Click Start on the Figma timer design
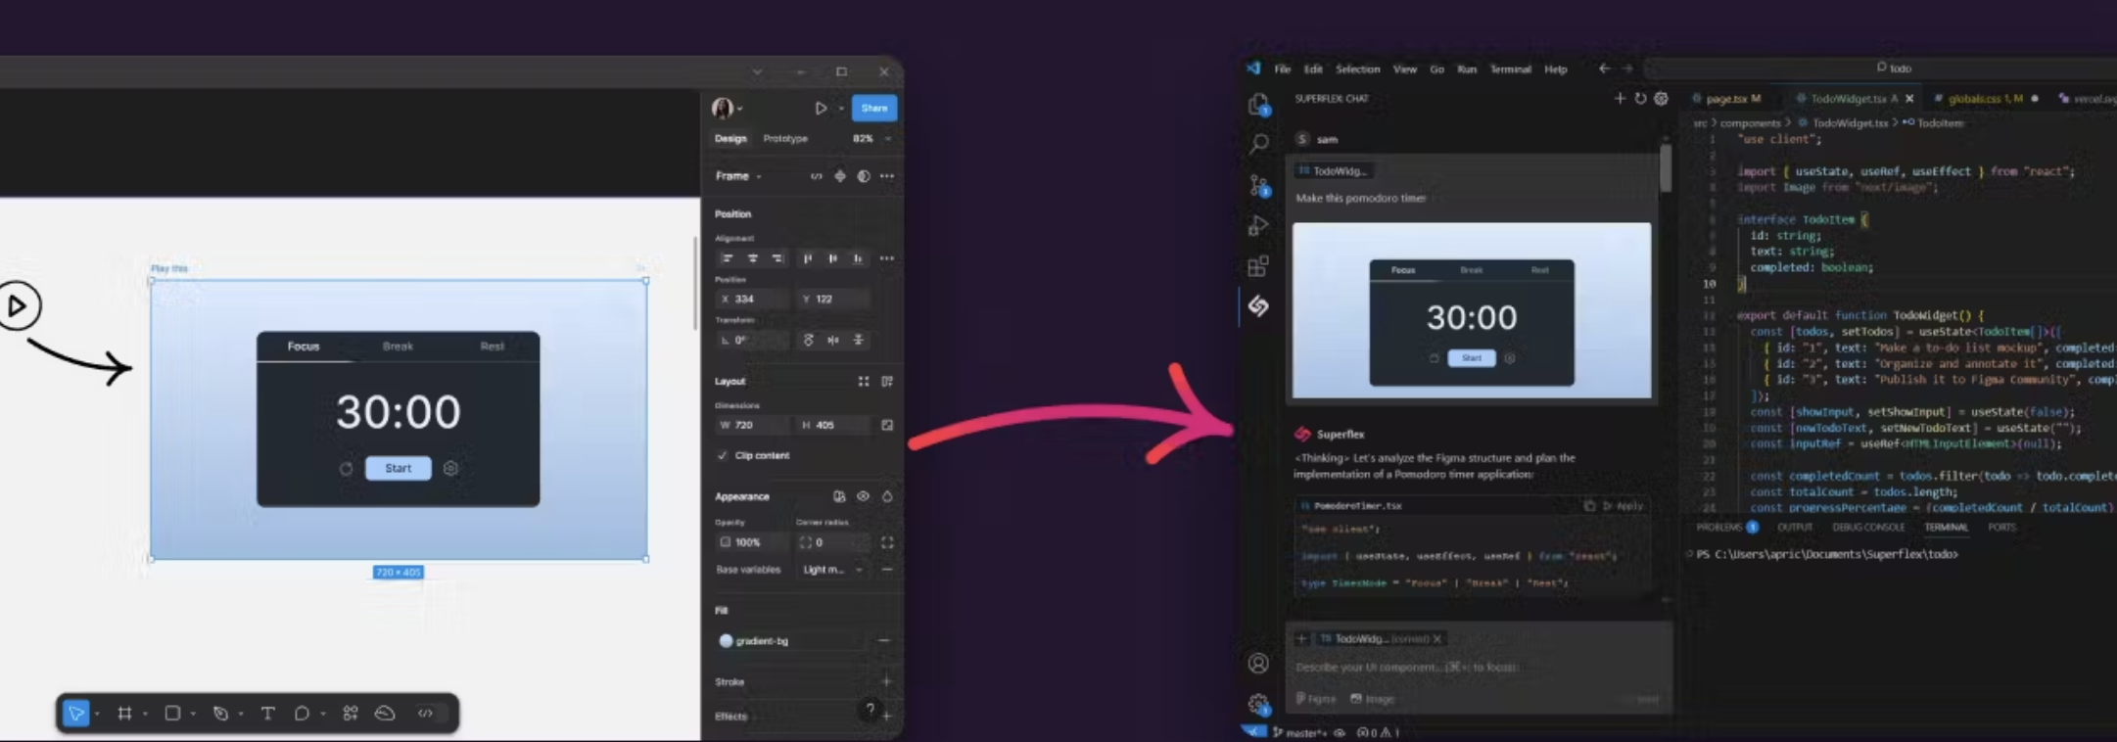 pos(398,469)
